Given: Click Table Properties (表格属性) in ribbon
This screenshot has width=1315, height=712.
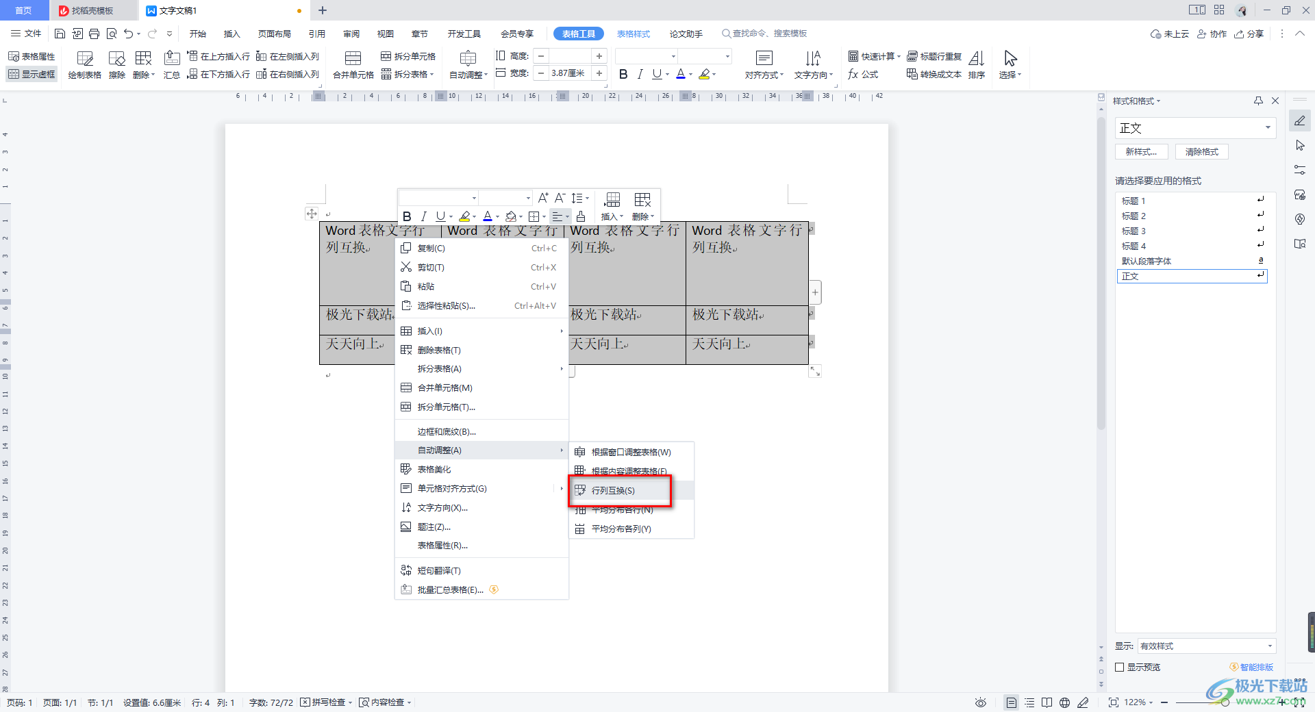Looking at the screenshot, I should (x=32, y=56).
